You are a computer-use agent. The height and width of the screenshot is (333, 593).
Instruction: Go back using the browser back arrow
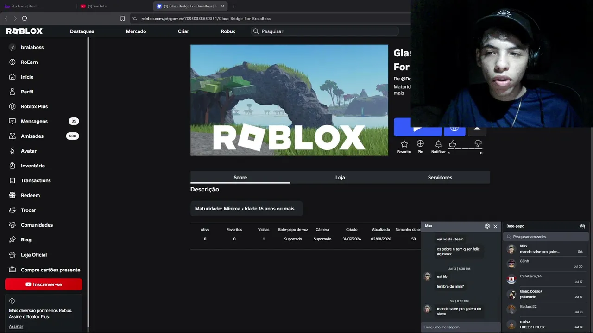[x=6, y=18]
